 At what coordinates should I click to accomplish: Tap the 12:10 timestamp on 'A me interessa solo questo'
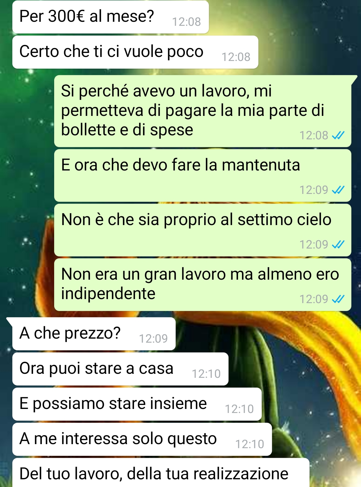[x=250, y=444]
